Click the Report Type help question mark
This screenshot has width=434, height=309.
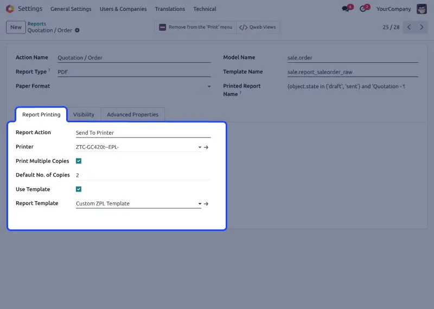coord(49,70)
